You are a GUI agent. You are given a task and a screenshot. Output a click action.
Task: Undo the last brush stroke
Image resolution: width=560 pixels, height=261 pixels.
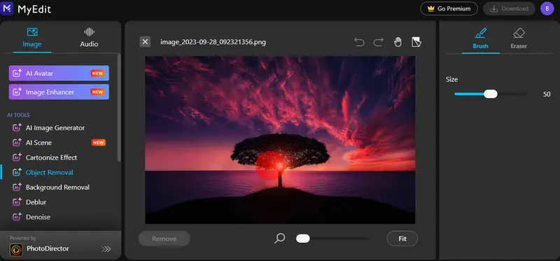(x=359, y=42)
